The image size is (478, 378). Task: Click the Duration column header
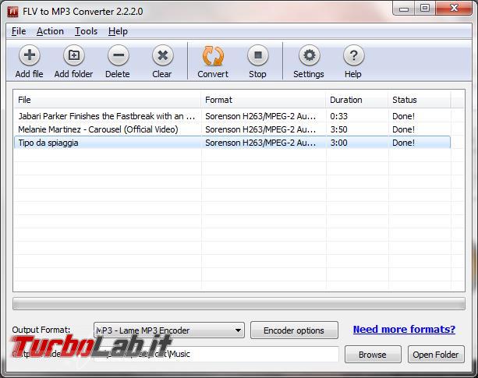click(x=357, y=100)
